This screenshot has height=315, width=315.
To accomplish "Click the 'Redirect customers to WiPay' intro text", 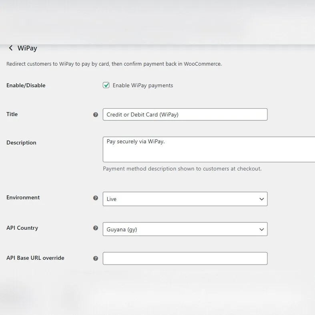I will [x=114, y=64].
